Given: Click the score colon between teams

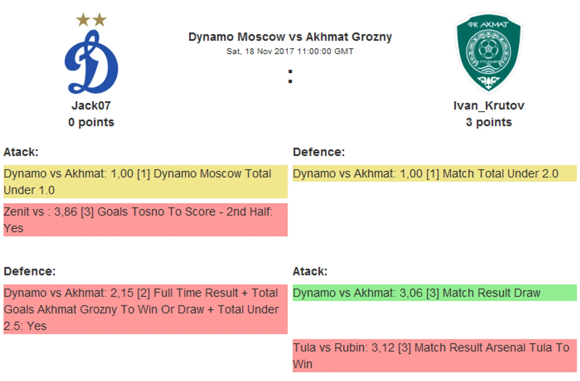Looking at the screenshot, I should point(290,76).
